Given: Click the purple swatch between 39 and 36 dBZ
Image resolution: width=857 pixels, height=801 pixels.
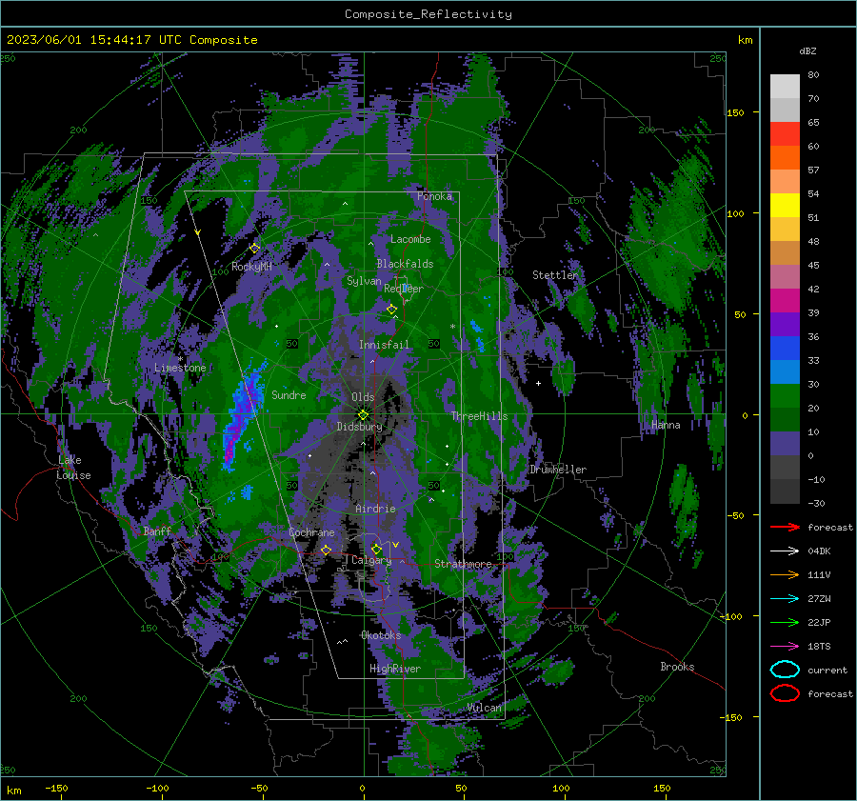Looking at the screenshot, I should coord(785,325).
